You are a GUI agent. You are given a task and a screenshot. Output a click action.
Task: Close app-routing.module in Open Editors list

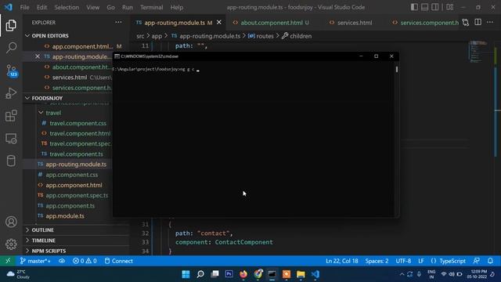(x=38, y=56)
